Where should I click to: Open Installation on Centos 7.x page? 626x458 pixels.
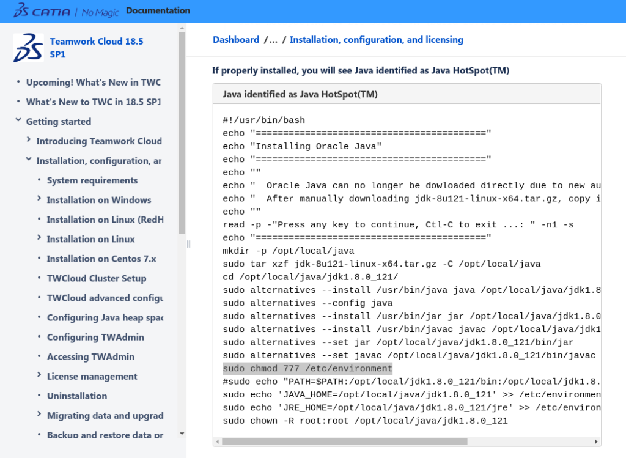coord(101,259)
